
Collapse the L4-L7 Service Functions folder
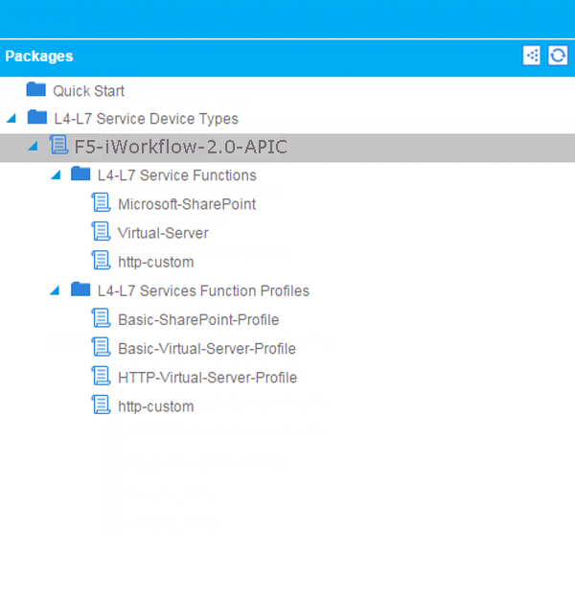pos(55,175)
